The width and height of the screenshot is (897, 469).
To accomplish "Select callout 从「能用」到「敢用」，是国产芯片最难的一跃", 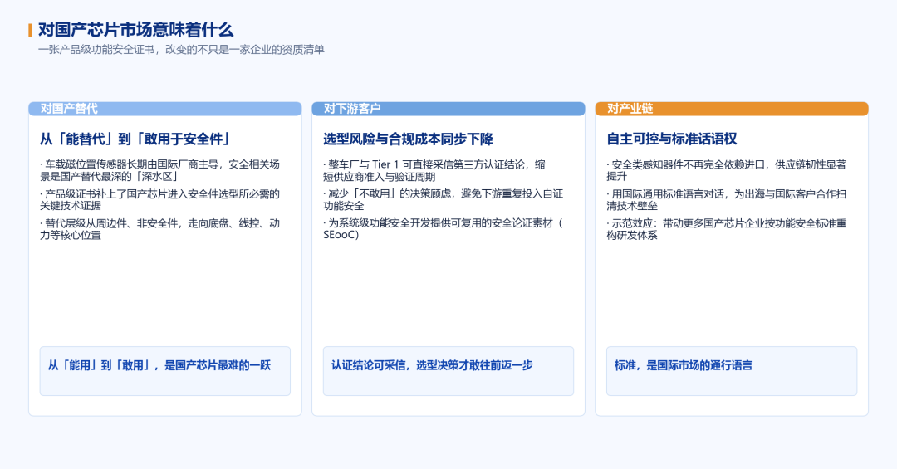I will click(164, 370).
